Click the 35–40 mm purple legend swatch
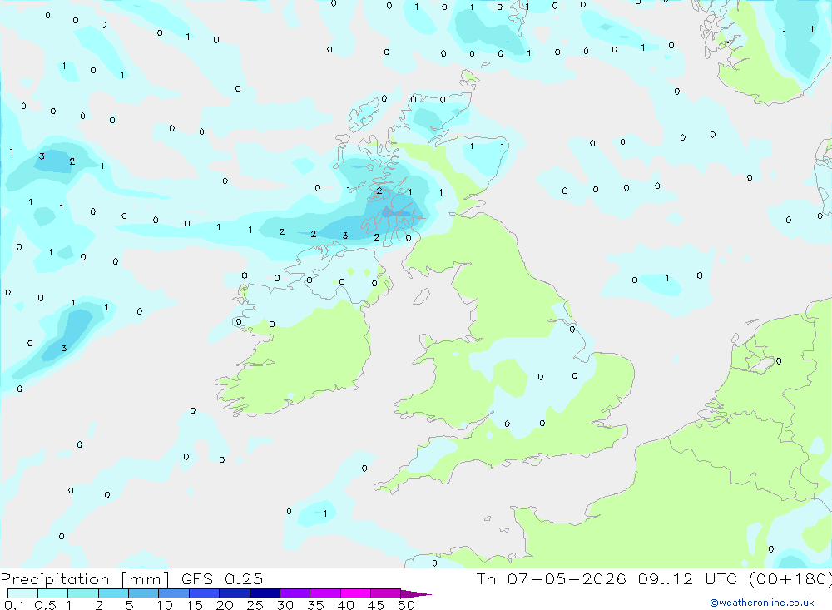The image size is (832, 610). pos(324,593)
